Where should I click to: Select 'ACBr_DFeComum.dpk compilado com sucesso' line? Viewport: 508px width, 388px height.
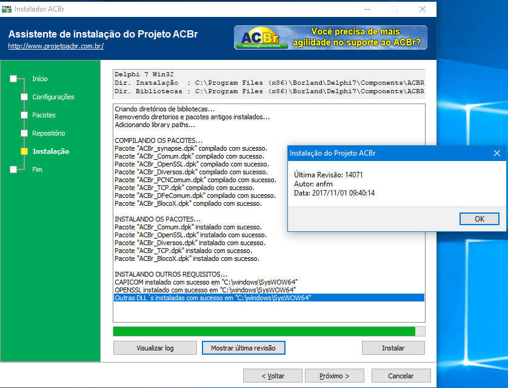click(195, 196)
